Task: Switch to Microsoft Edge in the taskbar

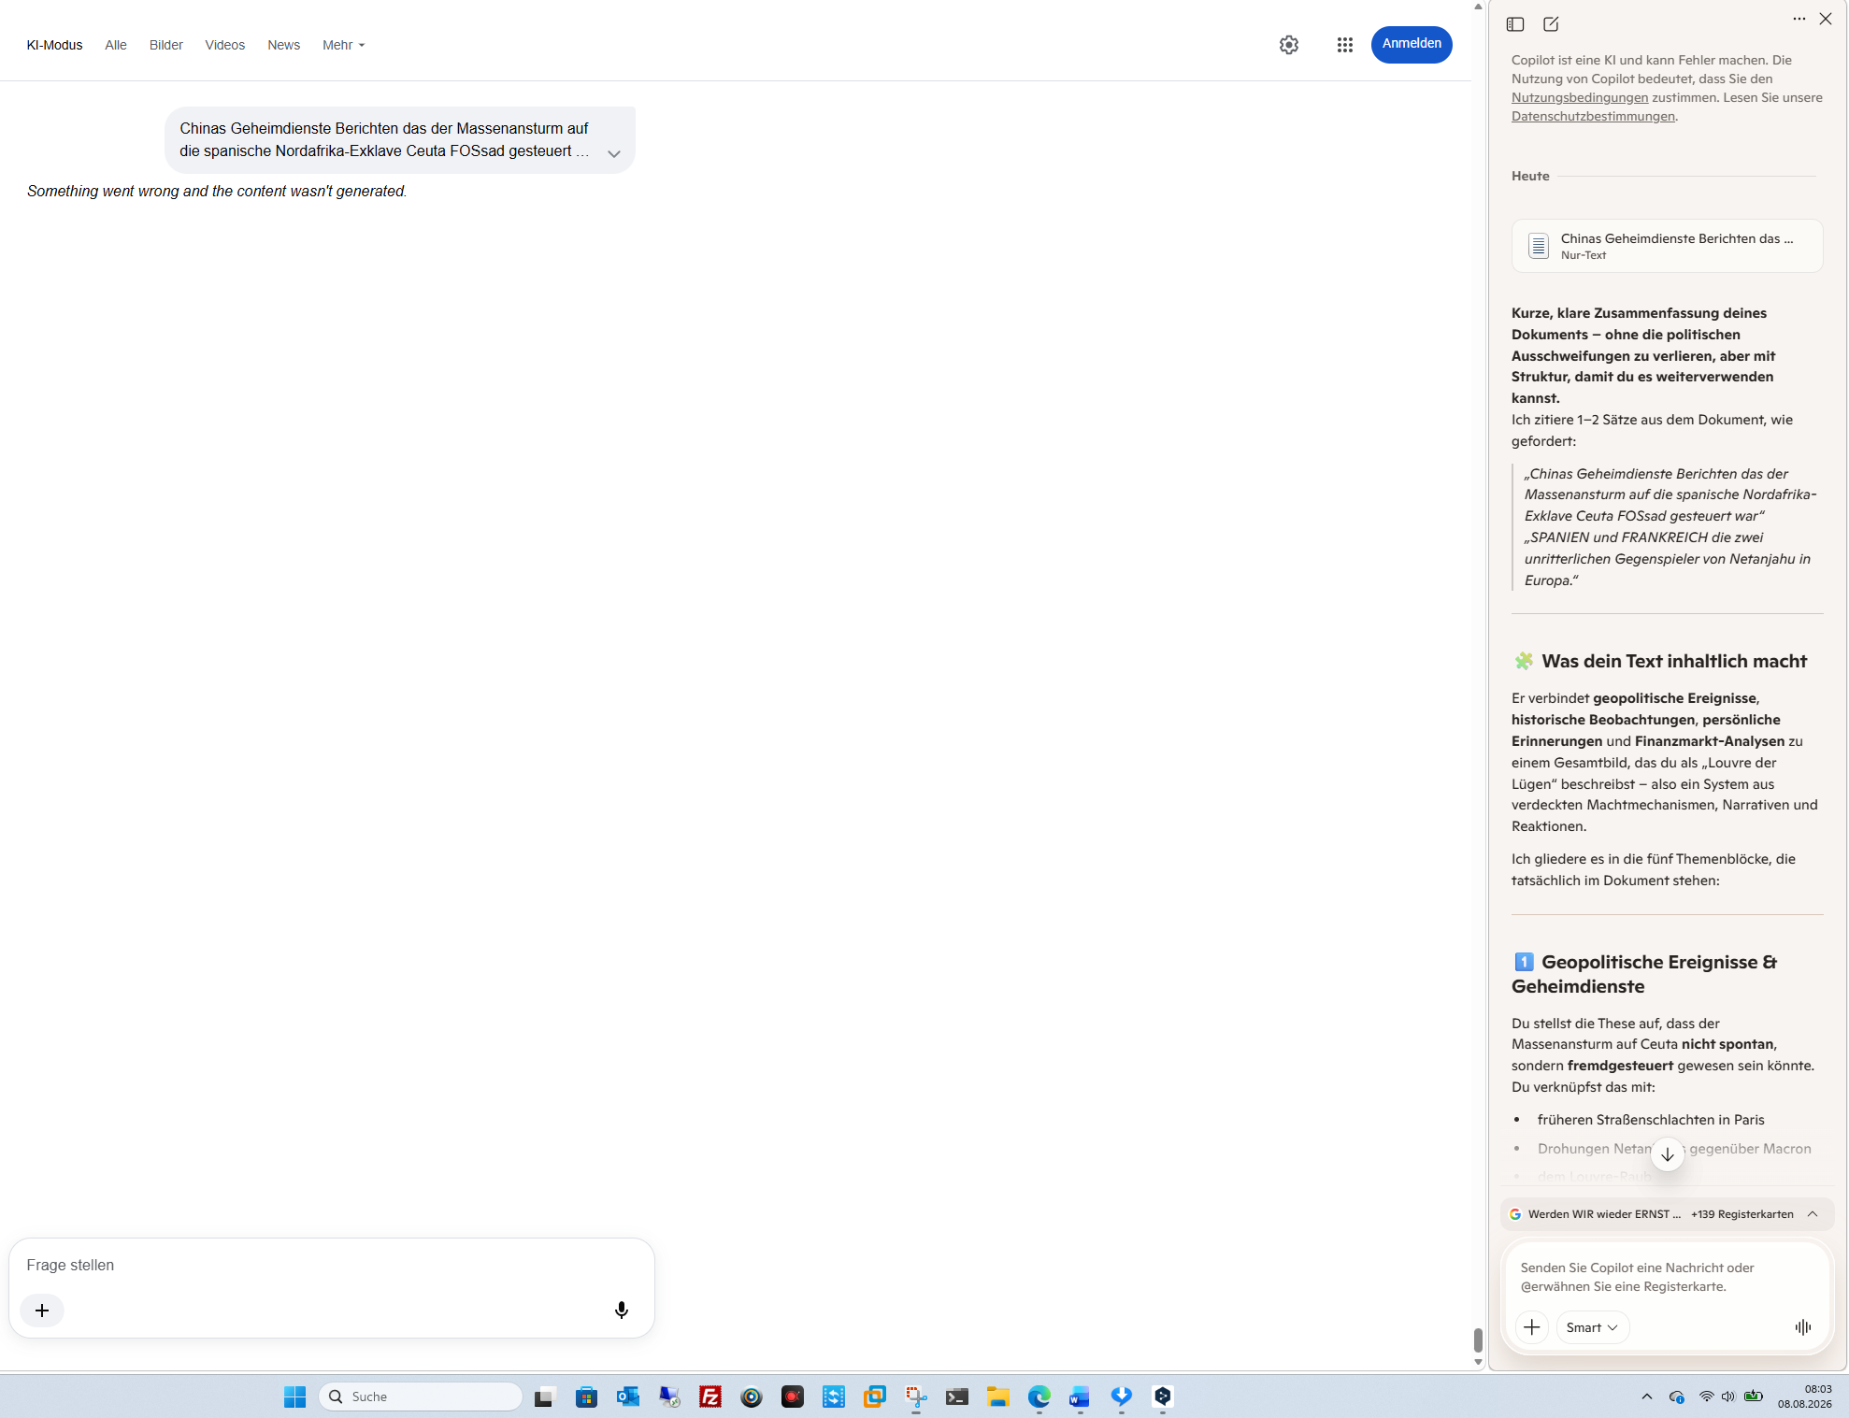Action: tap(1039, 1397)
